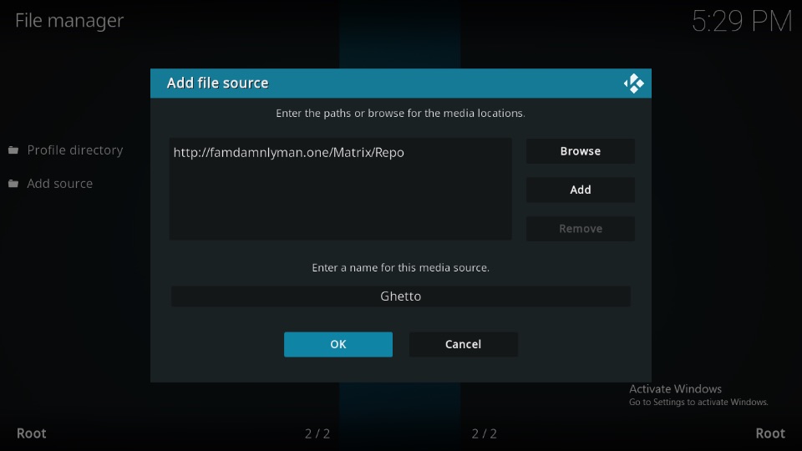Click the File manager title

tap(69, 20)
